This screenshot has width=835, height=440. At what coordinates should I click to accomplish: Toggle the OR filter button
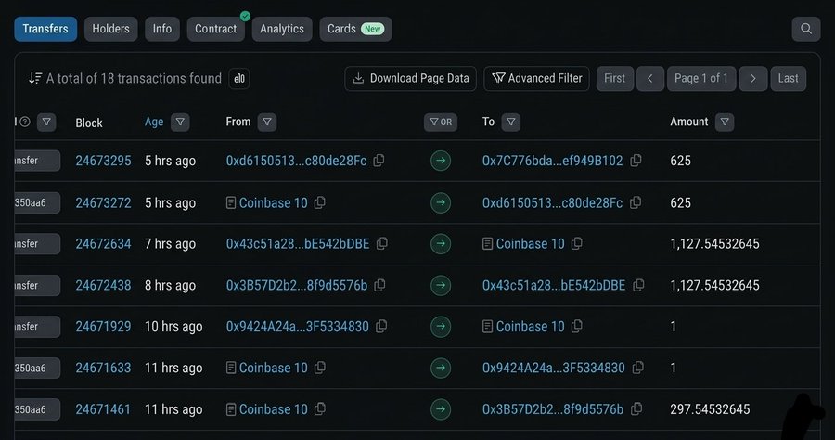[x=441, y=122]
